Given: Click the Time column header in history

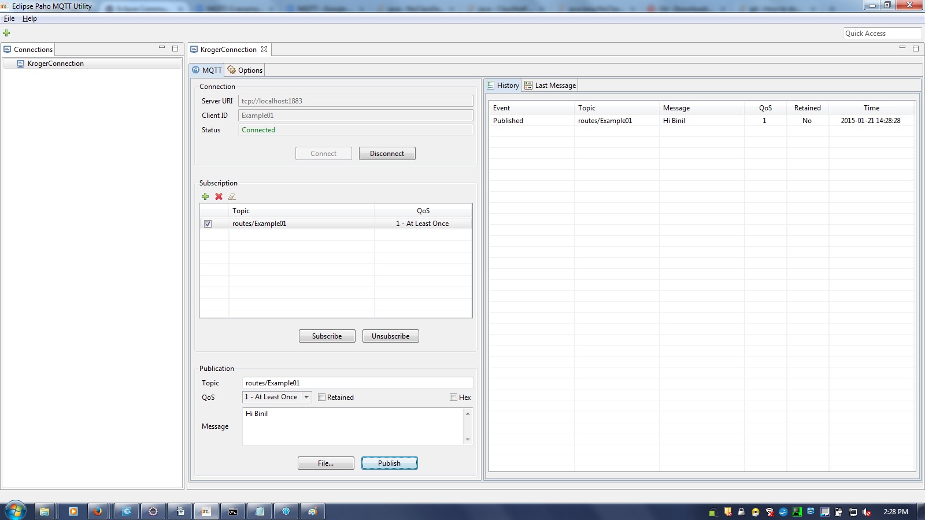Looking at the screenshot, I should 872,108.
